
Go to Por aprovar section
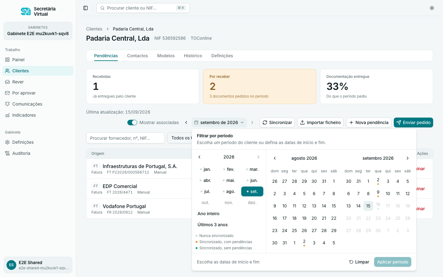38,93
